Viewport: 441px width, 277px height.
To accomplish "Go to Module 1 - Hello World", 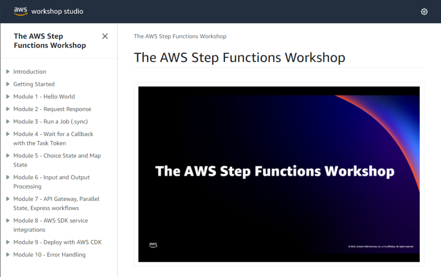I will coord(44,97).
